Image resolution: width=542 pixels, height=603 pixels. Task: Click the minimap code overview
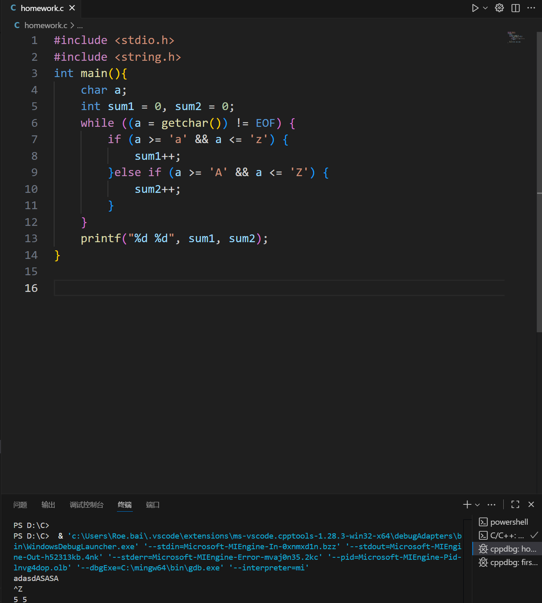coord(516,37)
